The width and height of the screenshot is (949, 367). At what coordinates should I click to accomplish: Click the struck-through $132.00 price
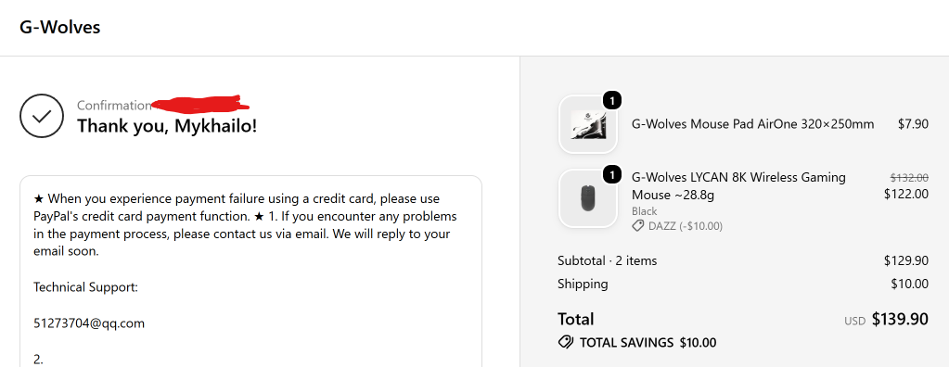(909, 177)
